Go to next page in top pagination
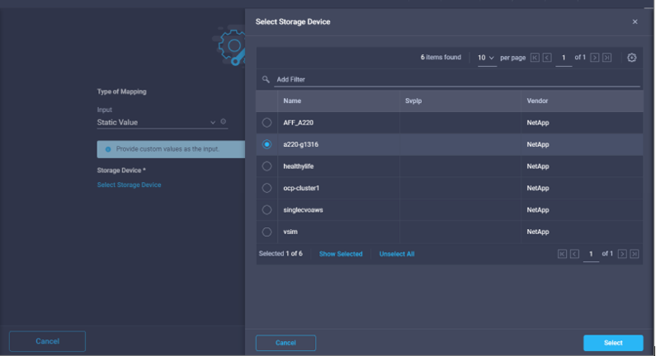 [x=594, y=58]
